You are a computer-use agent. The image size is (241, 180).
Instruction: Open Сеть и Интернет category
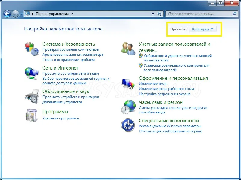(60, 68)
